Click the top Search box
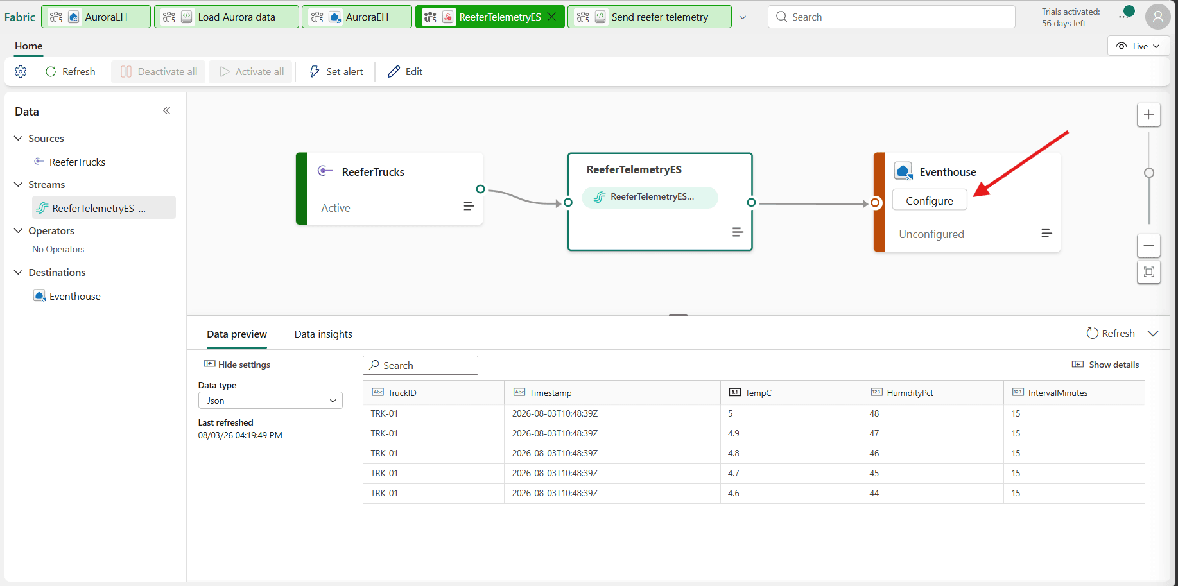Image resolution: width=1178 pixels, height=586 pixels. point(892,17)
